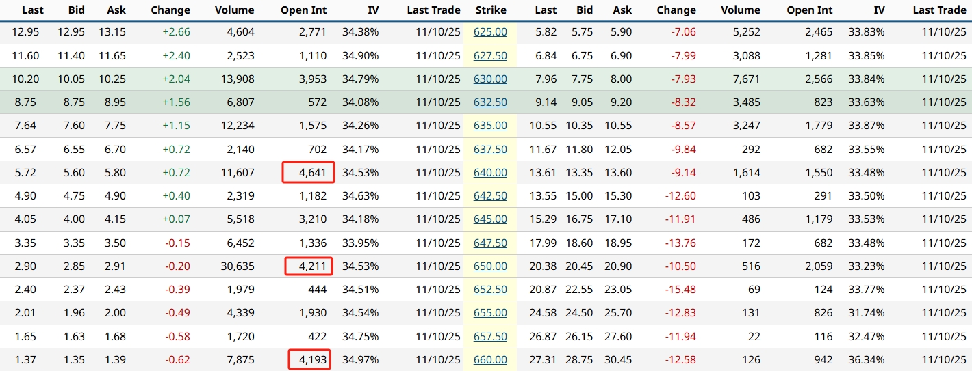This screenshot has height=371, width=972.
Task: Select the 630.00 strike link
Action: [490, 79]
